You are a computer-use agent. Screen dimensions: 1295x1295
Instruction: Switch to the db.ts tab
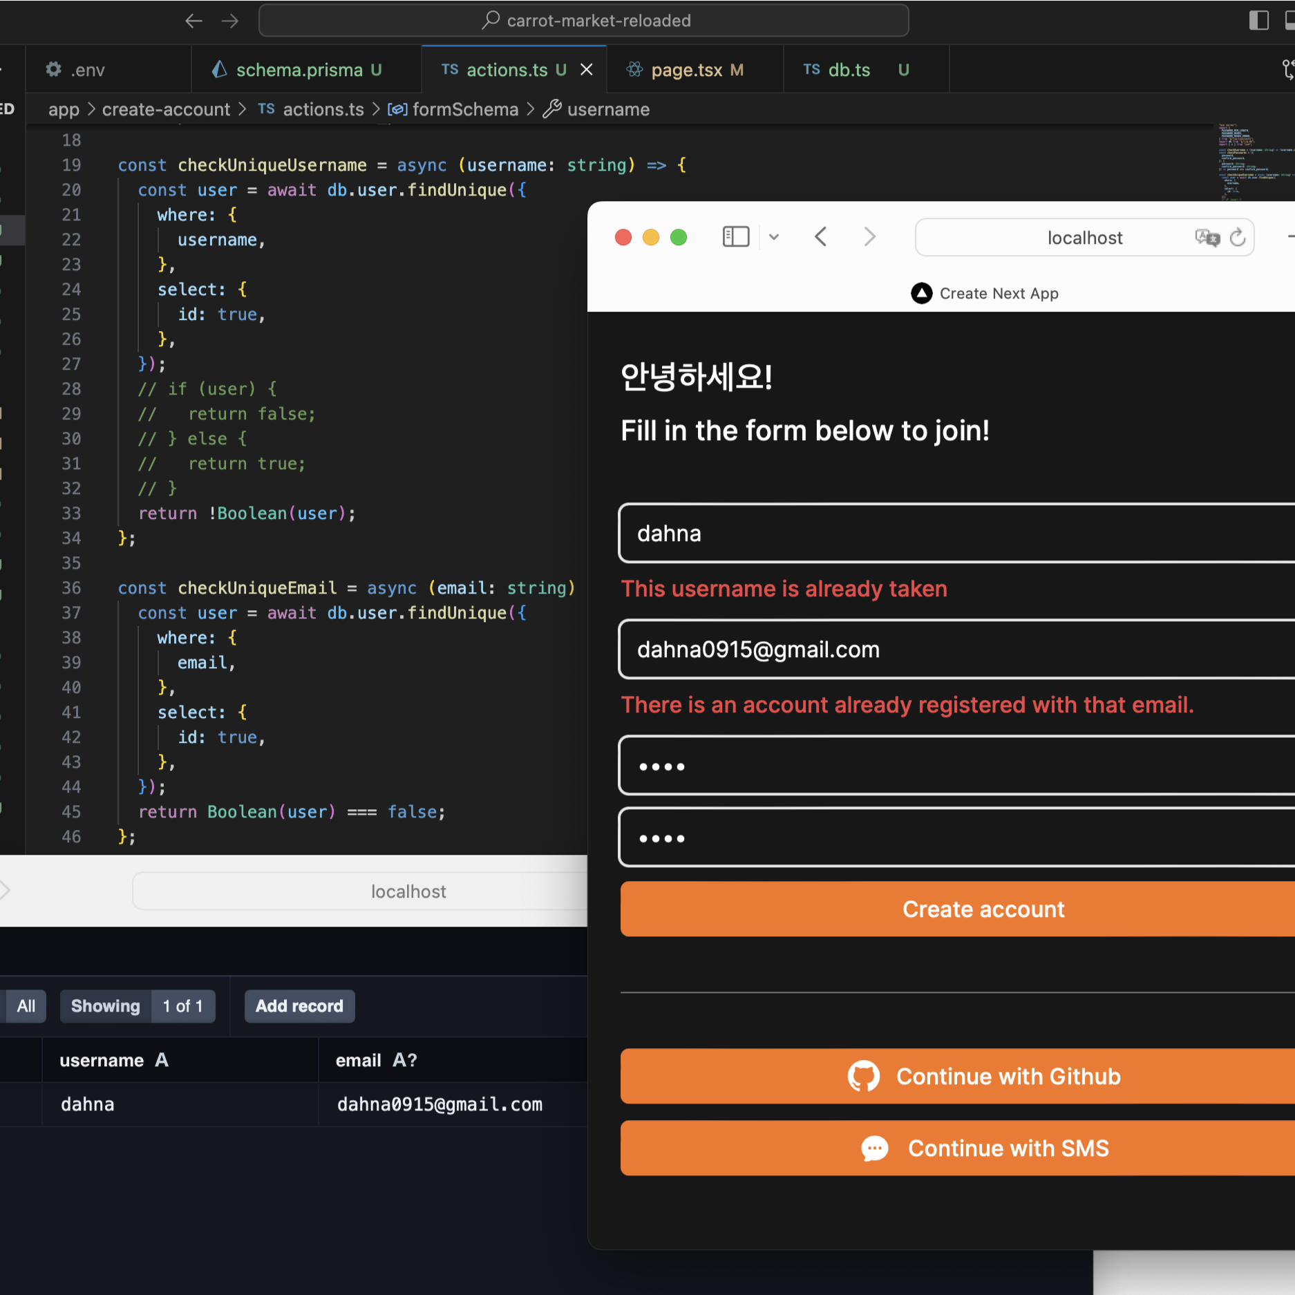pyautogui.click(x=867, y=70)
